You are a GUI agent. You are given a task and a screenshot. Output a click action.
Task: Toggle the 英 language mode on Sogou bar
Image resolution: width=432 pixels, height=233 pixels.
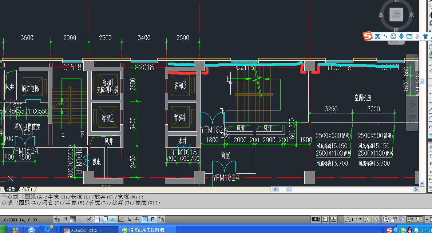tap(377, 36)
